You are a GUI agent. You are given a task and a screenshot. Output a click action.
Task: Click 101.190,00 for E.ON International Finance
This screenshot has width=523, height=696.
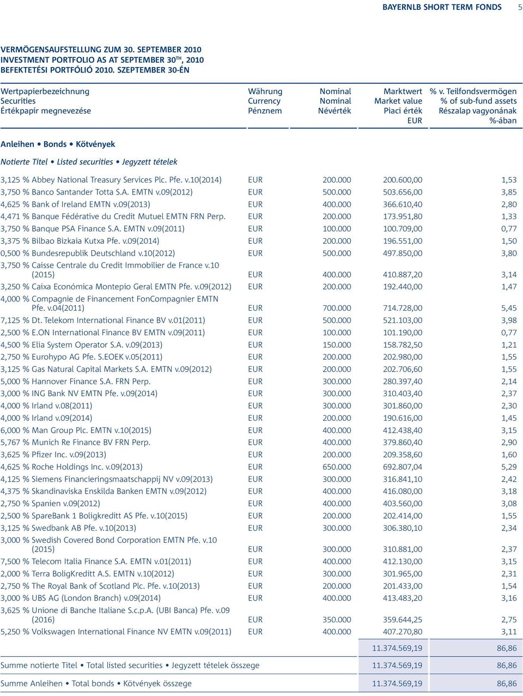(x=403, y=332)
